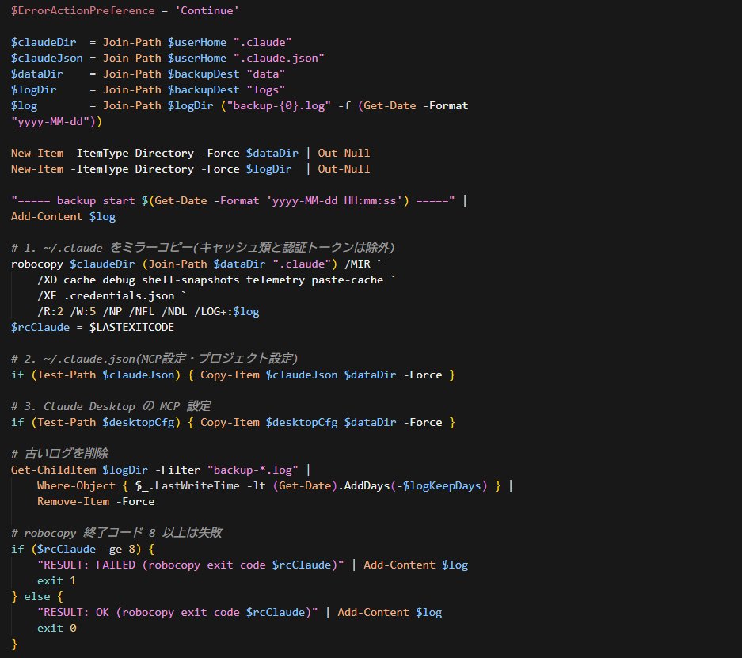
Task: Click the shell-snapshots directory name
Action: tap(190, 280)
